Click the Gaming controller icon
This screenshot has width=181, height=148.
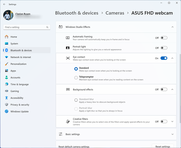7,91
